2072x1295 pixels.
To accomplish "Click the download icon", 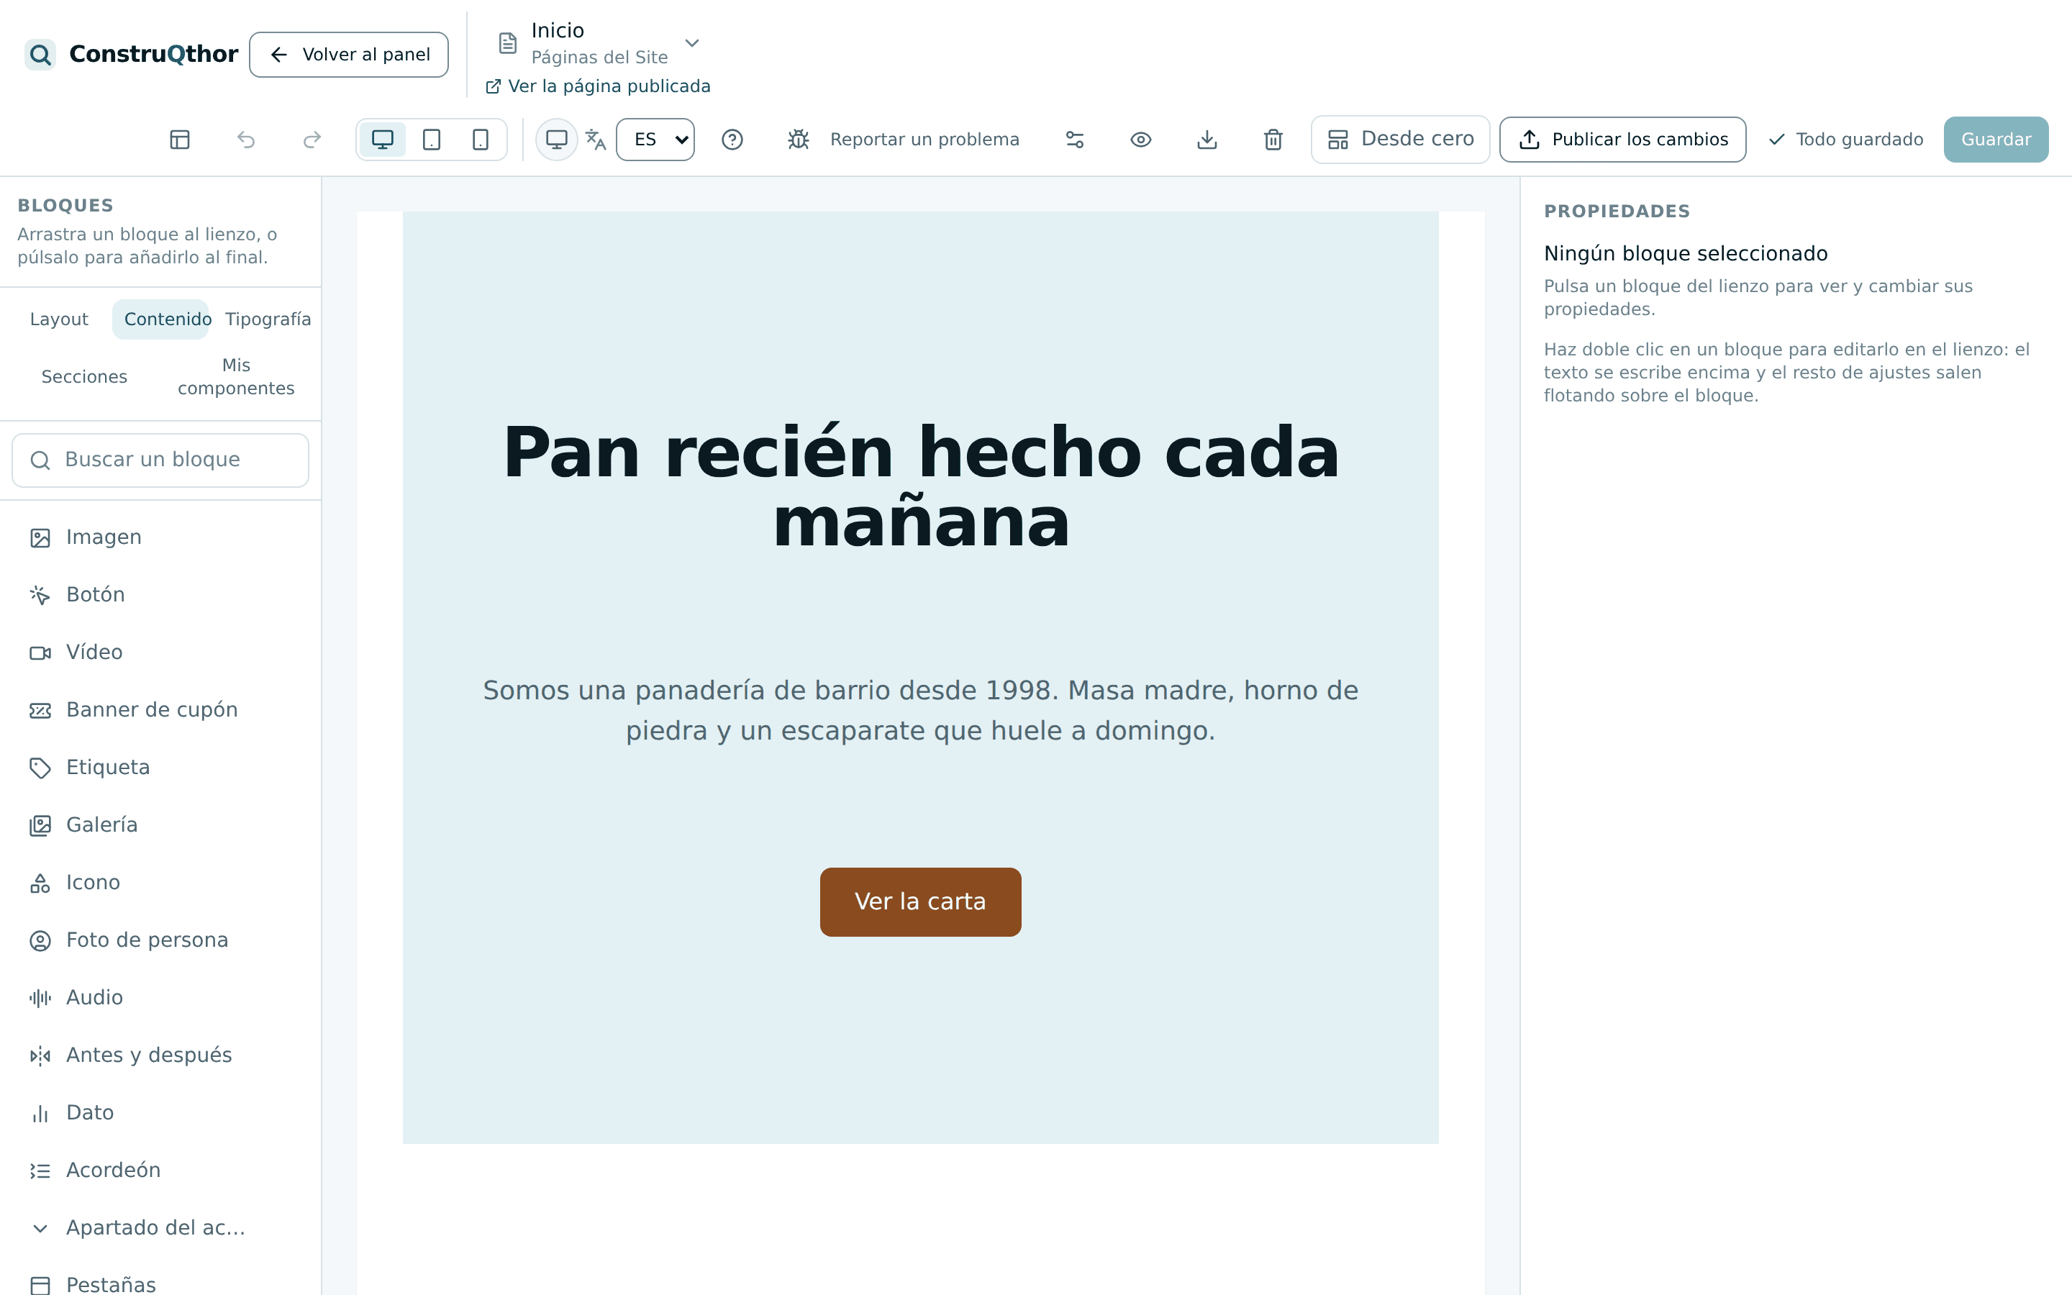I will coord(1207,140).
